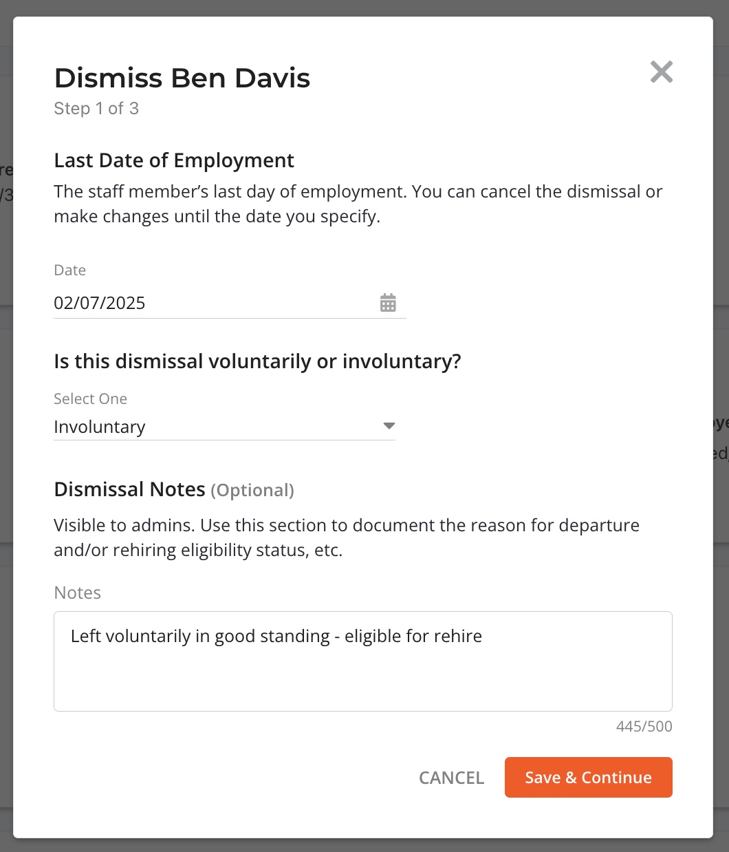Open the Involuntary selection combo box

pos(224,427)
